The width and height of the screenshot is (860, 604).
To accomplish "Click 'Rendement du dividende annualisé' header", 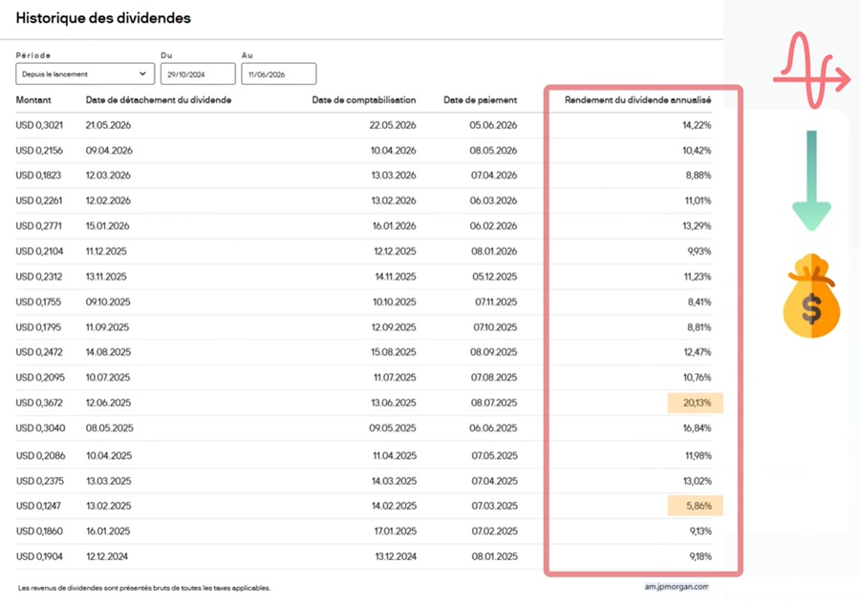I will click(638, 100).
